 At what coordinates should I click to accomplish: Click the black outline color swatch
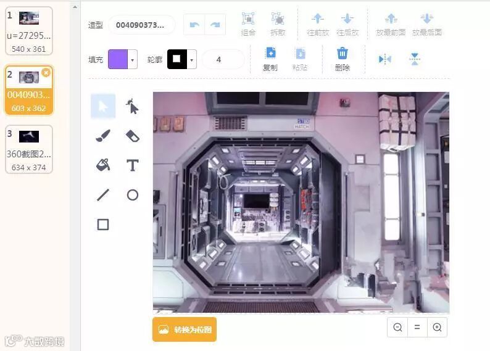pos(177,59)
